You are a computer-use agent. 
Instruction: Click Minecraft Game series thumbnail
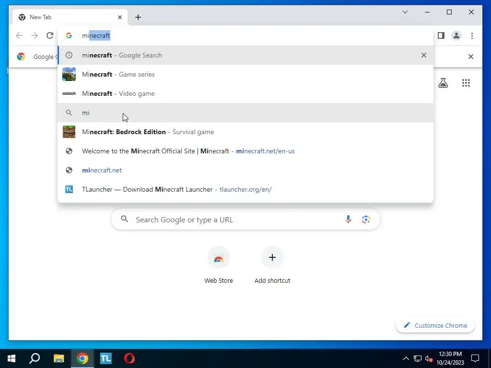coord(69,74)
